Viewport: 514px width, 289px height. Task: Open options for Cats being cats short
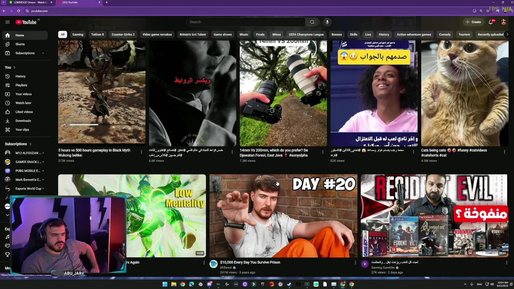(504, 152)
